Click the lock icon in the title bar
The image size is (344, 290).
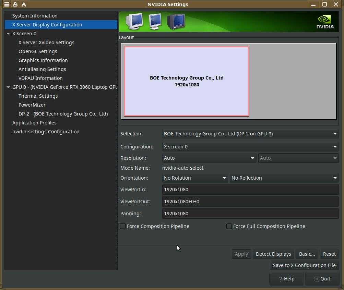coord(15,4)
